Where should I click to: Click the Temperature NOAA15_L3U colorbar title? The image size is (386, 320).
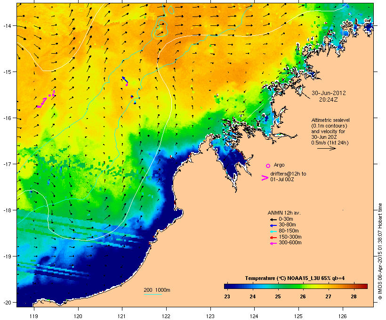click(x=295, y=279)
